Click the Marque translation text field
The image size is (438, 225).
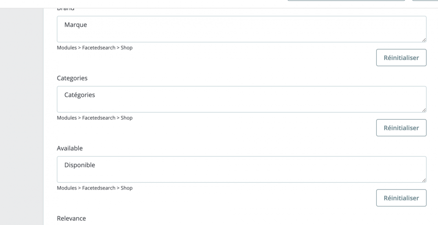[x=241, y=29]
